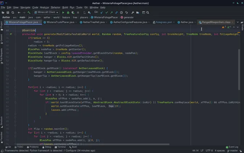Go to previous highlighted error arrow up
The height and width of the screenshot is (153, 244).
click(234, 27)
